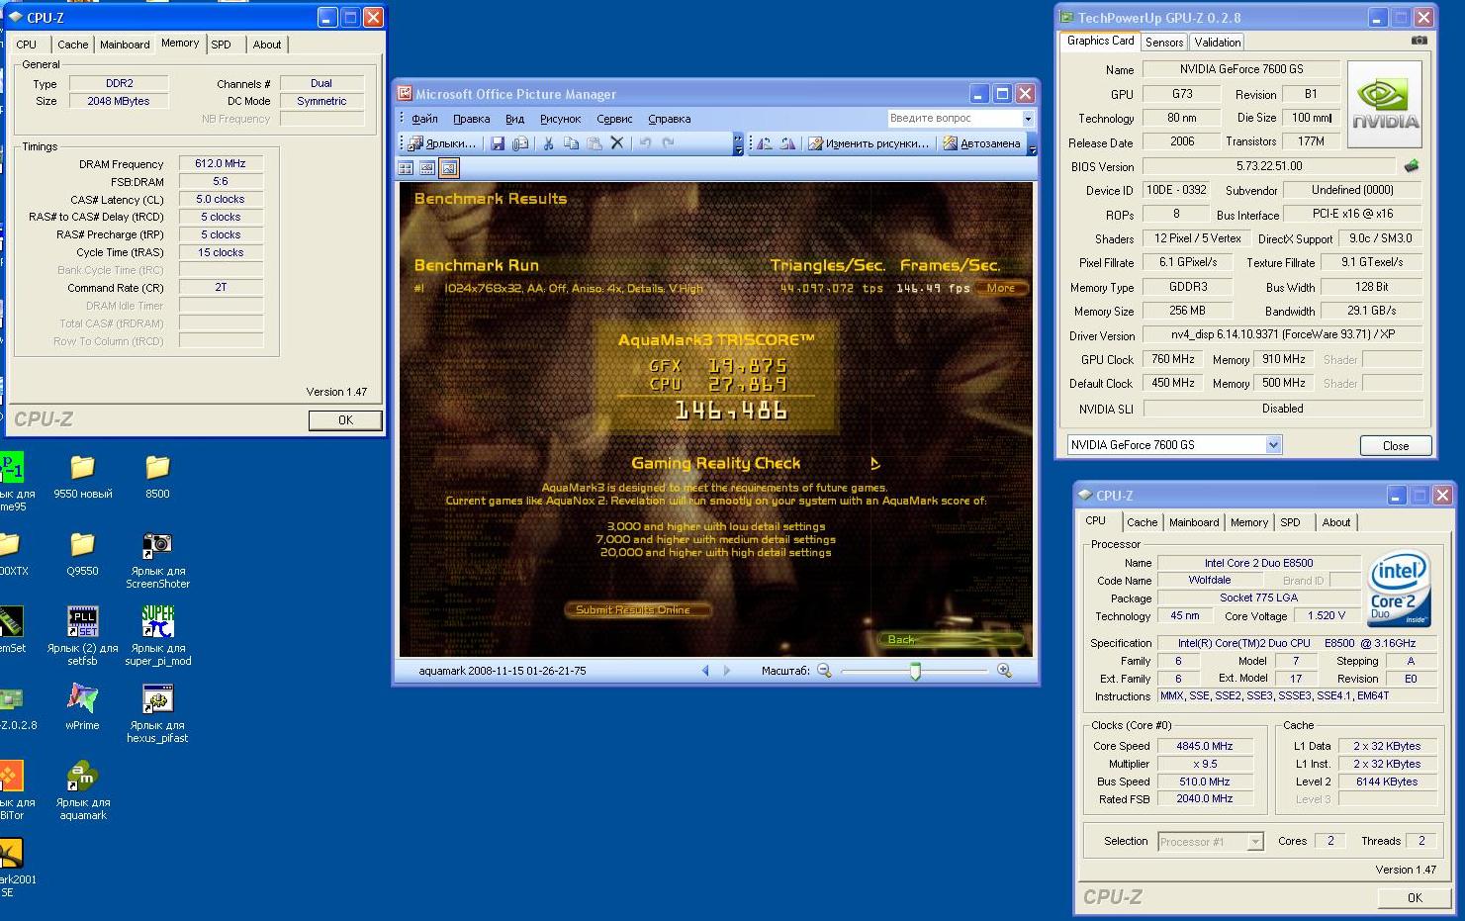1465x921 pixels.
Task: Switch to Sensors tab in GPU-Z
Action: [x=1163, y=42]
